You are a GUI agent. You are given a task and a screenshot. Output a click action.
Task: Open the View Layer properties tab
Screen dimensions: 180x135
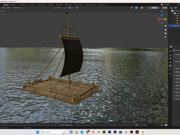[x=170, y=62]
